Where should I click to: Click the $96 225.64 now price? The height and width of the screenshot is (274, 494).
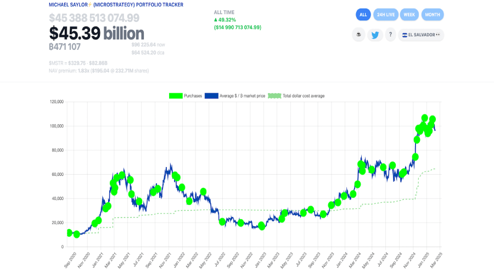(148, 45)
